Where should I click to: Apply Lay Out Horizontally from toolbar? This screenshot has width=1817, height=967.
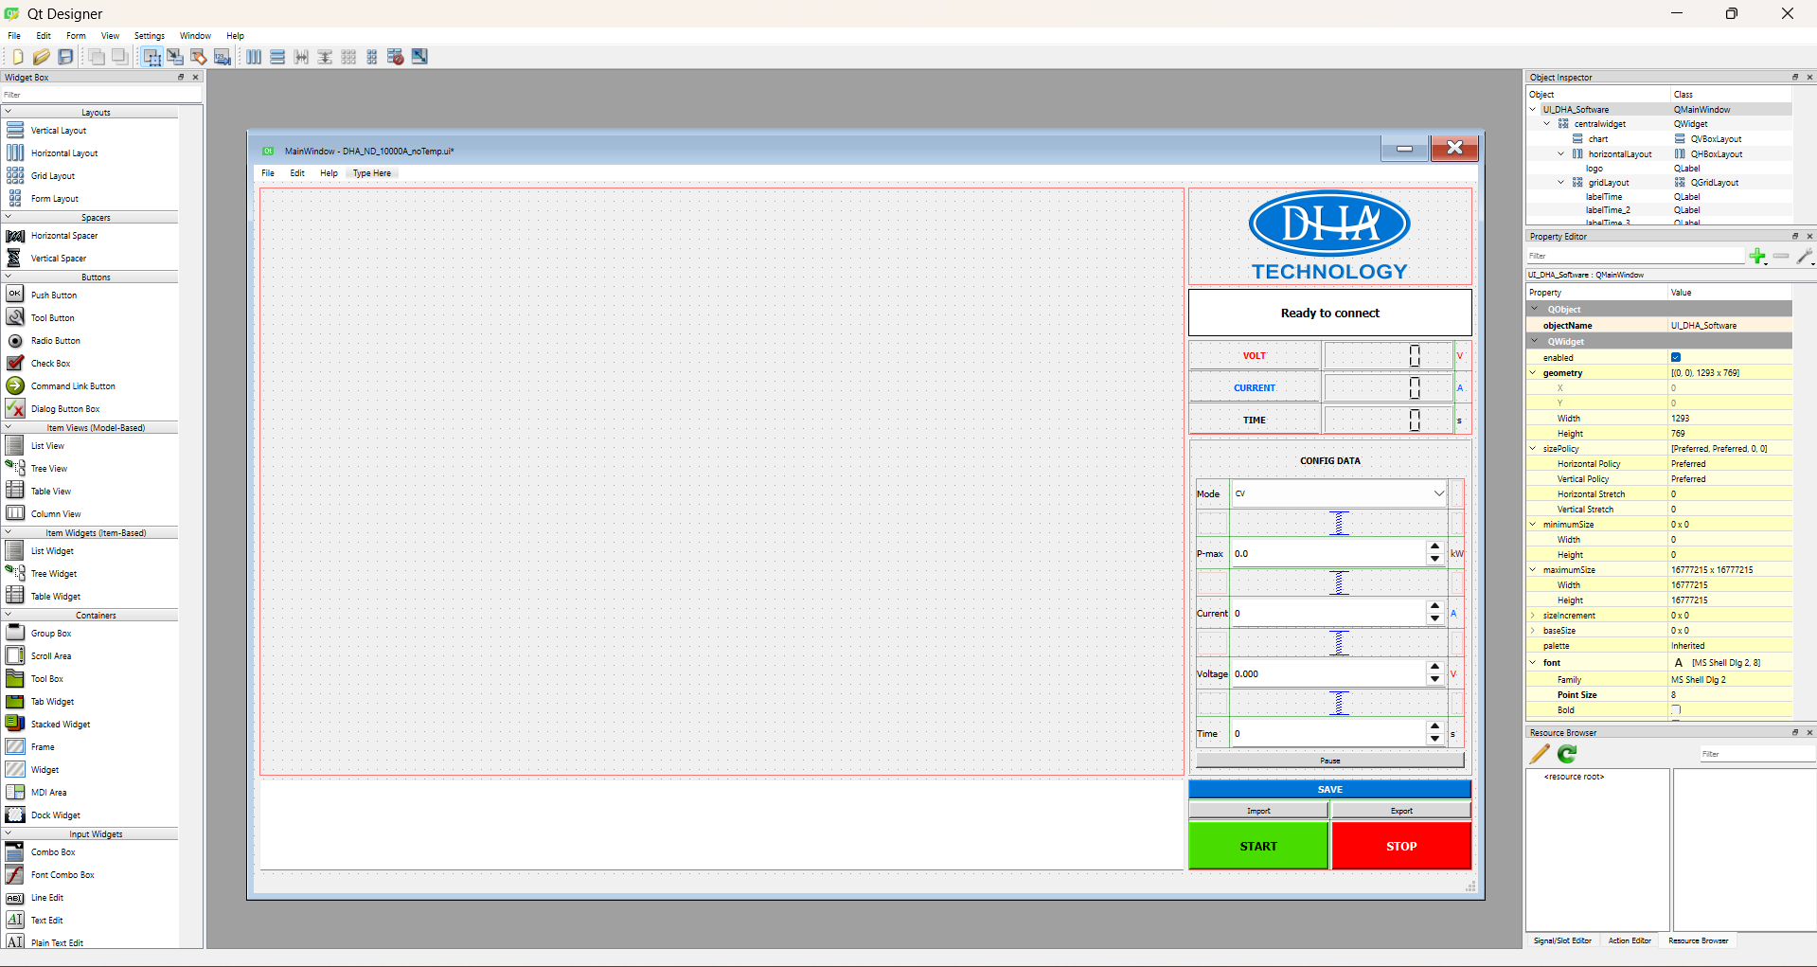pyautogui.click(x=254, y=57)
